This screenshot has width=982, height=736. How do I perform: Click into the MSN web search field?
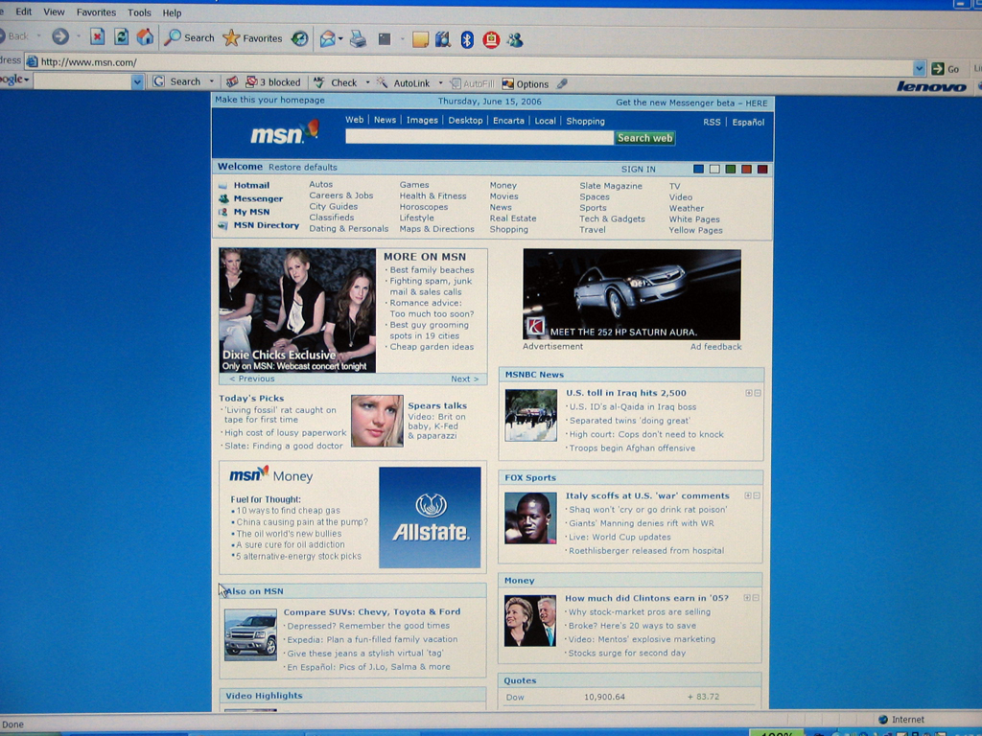pyautogui.click(x=479, y=138)
